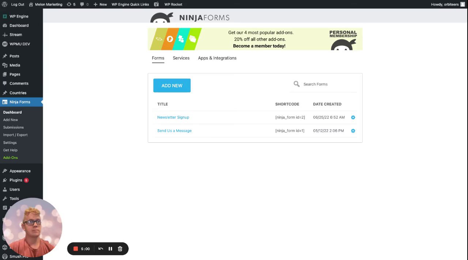Viewport: 468px width, 260px height.
Task: Click the blue ADD NEW button
Action: coord(172,85)
